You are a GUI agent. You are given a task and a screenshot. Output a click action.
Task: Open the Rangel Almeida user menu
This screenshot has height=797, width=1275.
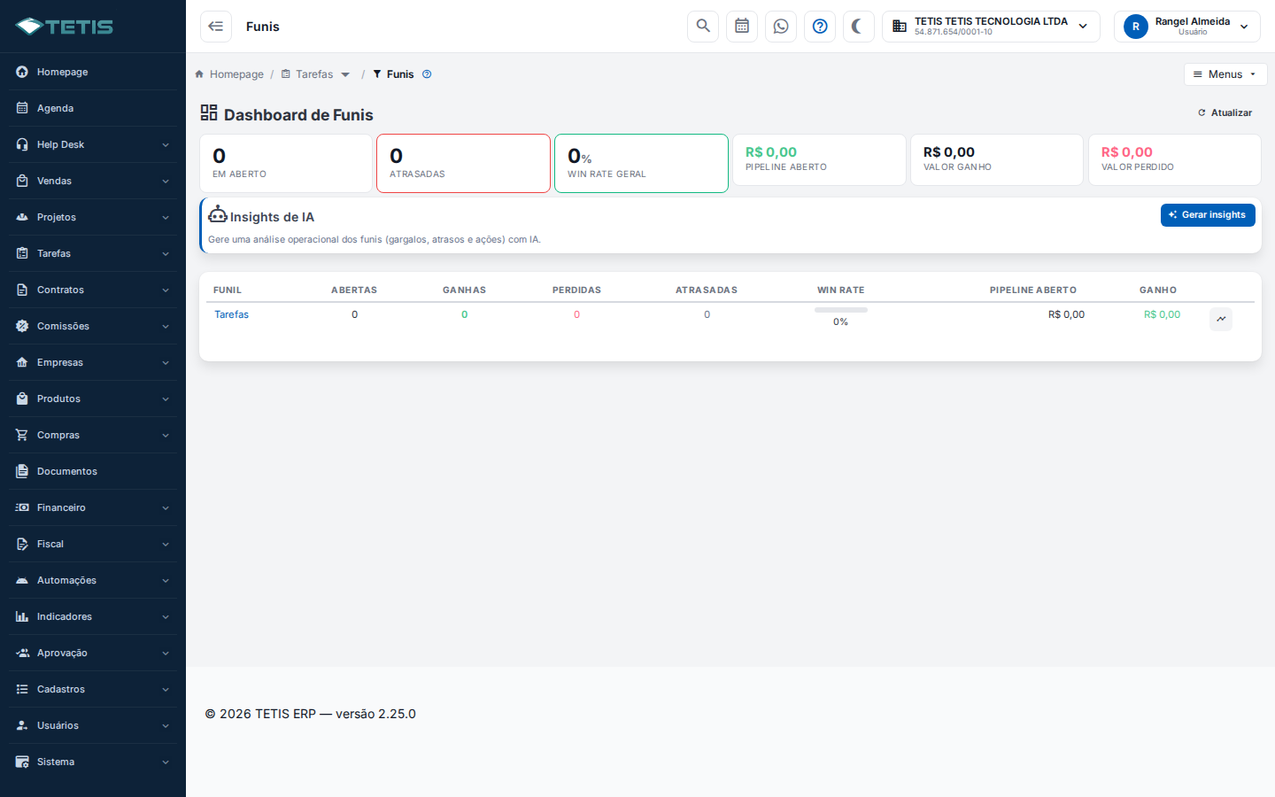tap(1186, 27)
